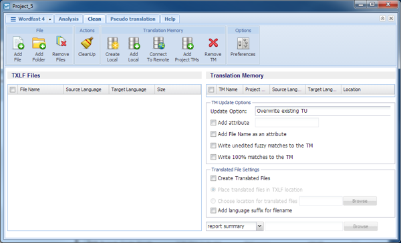Click the Remove TM red X
This screenshot has width=401, height=243.
pos(213,43)
